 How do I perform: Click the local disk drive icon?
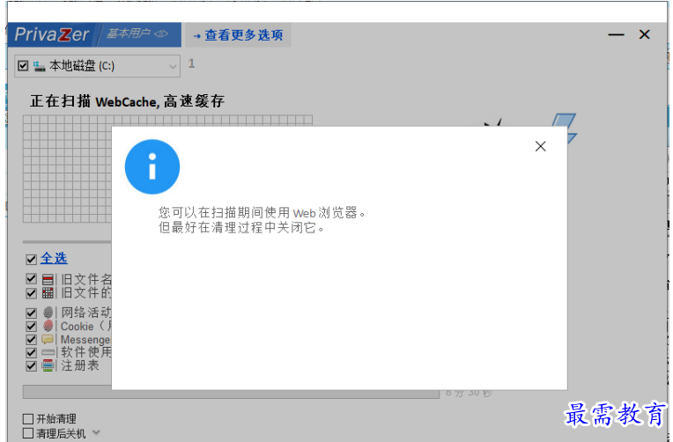point(39,66)
